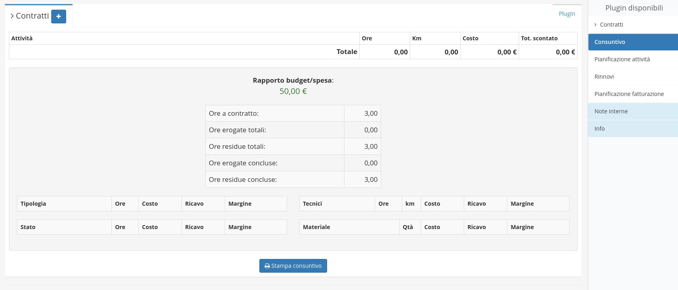Click the Tot. scontato column header
This screenshot has width=678, height=290.
539,38
